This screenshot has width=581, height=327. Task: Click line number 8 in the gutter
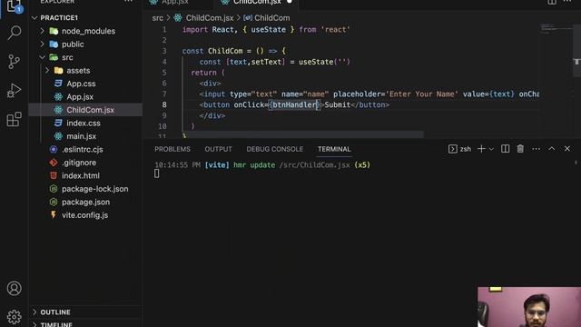(x=163, y=105)
